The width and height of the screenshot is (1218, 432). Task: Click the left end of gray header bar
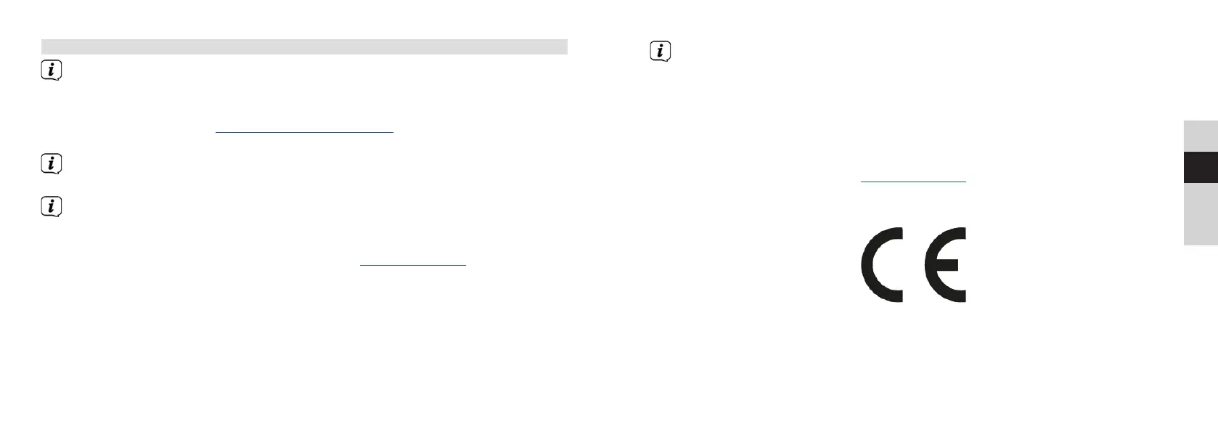[x=45, y=46]
